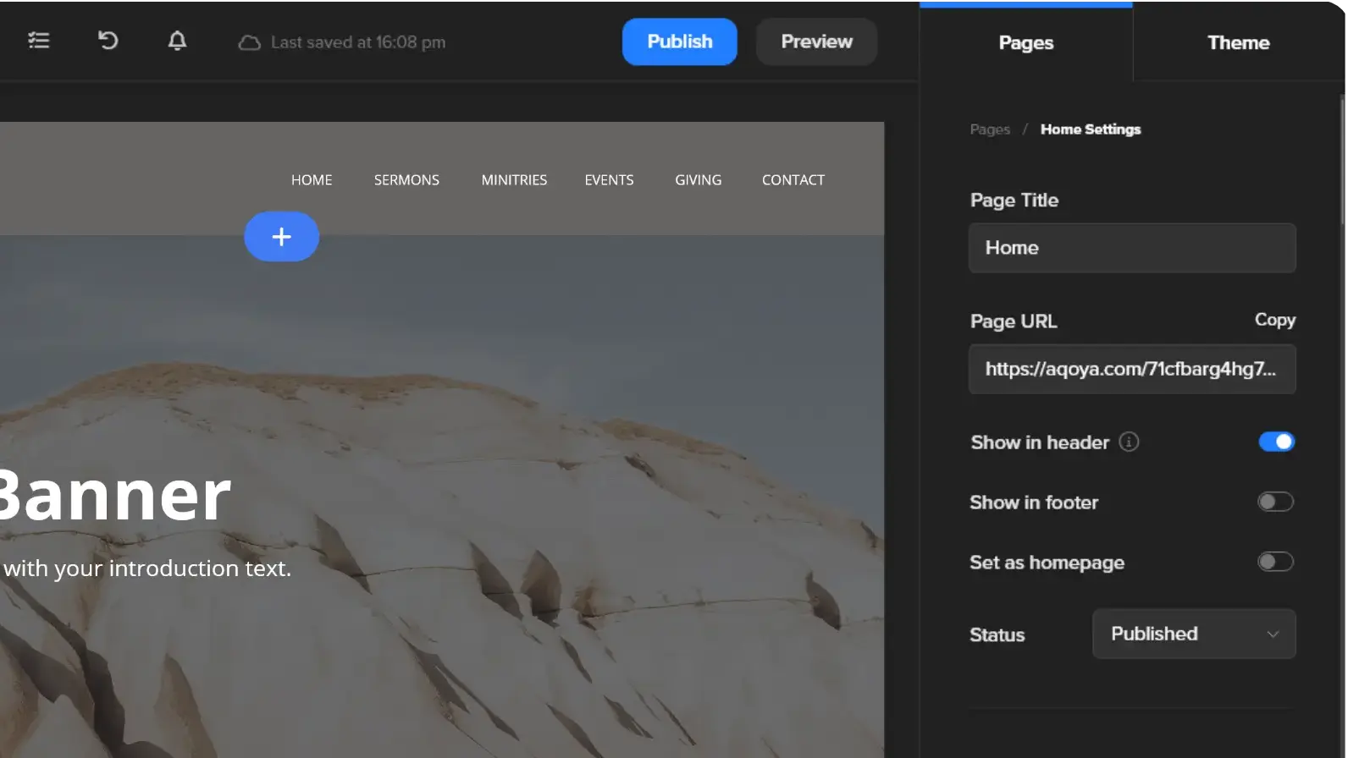The height and width of the screenshot is (758, 1348).
Task: Click the Page Title input field
Action: click(x=1132, y=248)
